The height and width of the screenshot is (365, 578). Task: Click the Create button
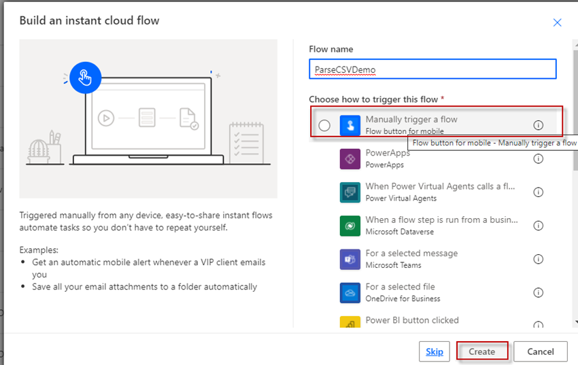pos(482,351)
